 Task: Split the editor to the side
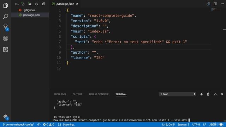pos(215,4)
